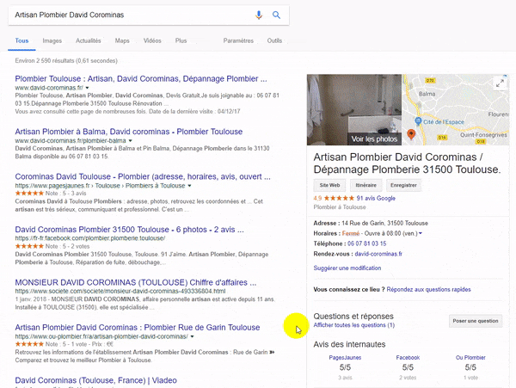Open the Outils menu

click(274, 40)
